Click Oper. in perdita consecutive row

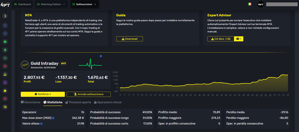tap(257, 123)
